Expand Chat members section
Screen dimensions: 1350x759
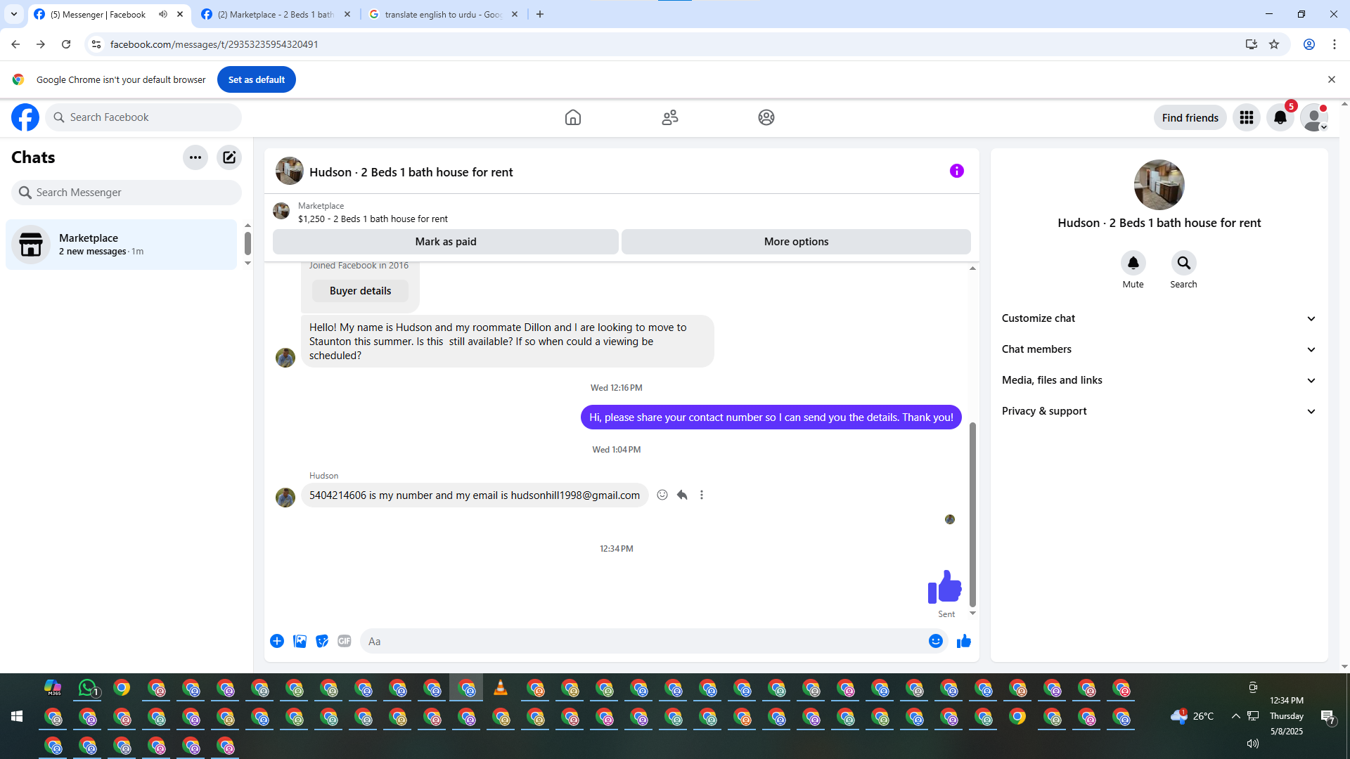[x=1159, y=349]
